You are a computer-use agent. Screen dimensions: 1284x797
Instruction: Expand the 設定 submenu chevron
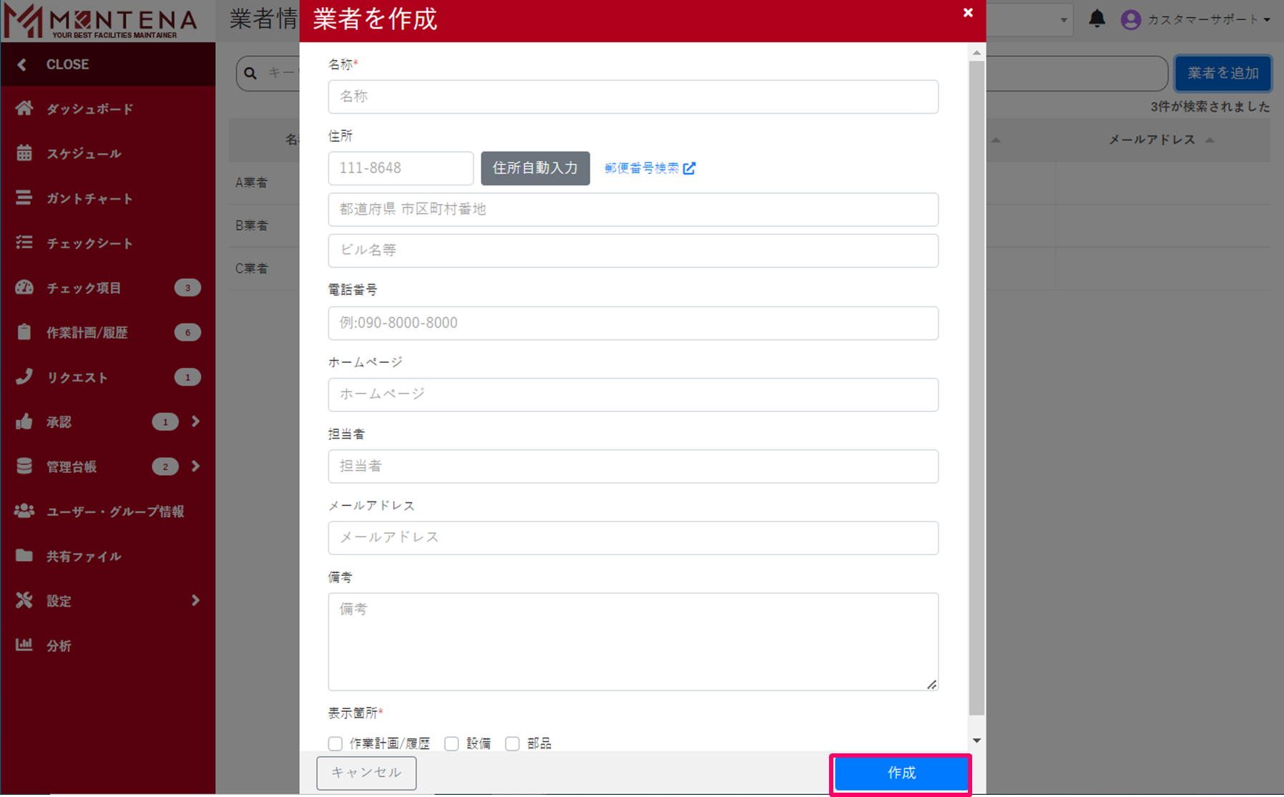(x=195, y=600)
